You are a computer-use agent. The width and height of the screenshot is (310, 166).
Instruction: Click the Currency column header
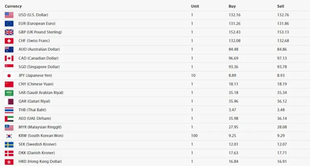coord(13,6)
